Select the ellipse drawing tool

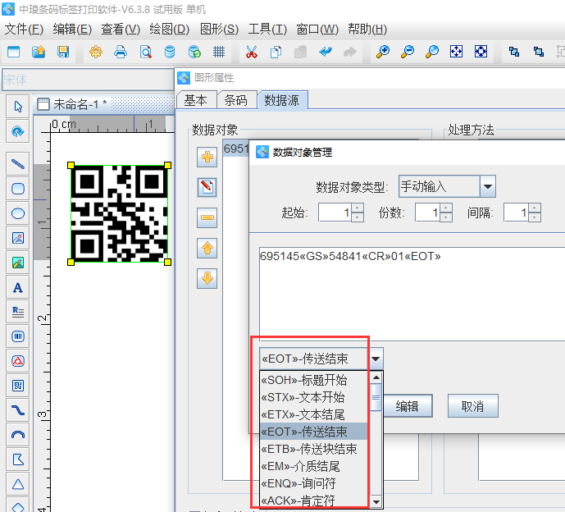[17, 213]
